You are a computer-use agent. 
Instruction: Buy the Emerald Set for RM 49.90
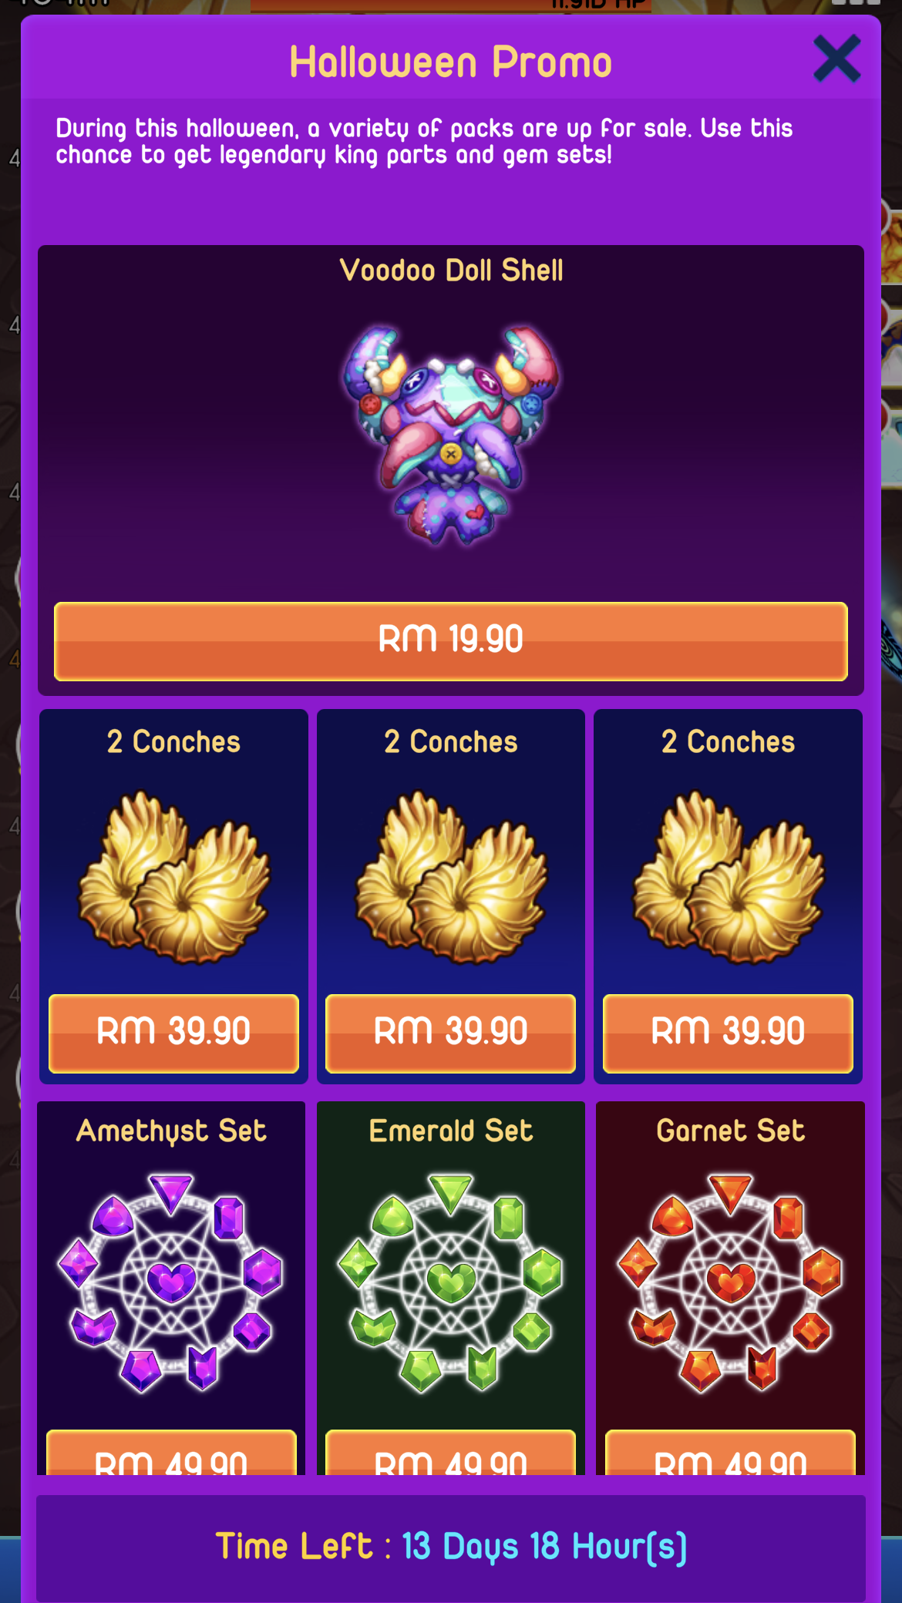click(451, 1453)
